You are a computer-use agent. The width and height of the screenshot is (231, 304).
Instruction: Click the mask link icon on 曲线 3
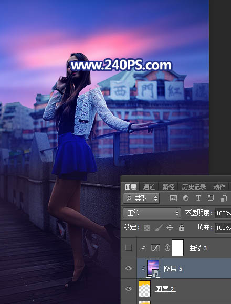point(167,248)
